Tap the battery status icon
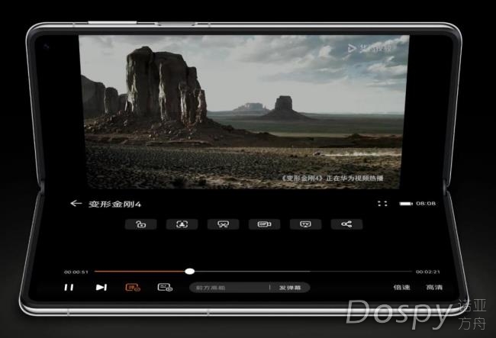The image size is (496, 338). [x=406, y=204]
